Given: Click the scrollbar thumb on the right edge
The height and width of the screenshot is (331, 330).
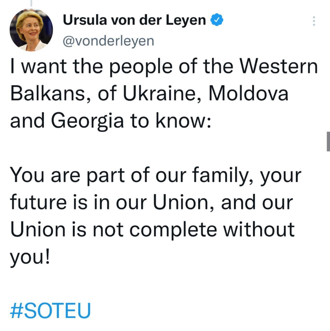Looking at the screenshot, I should (328, 141).
